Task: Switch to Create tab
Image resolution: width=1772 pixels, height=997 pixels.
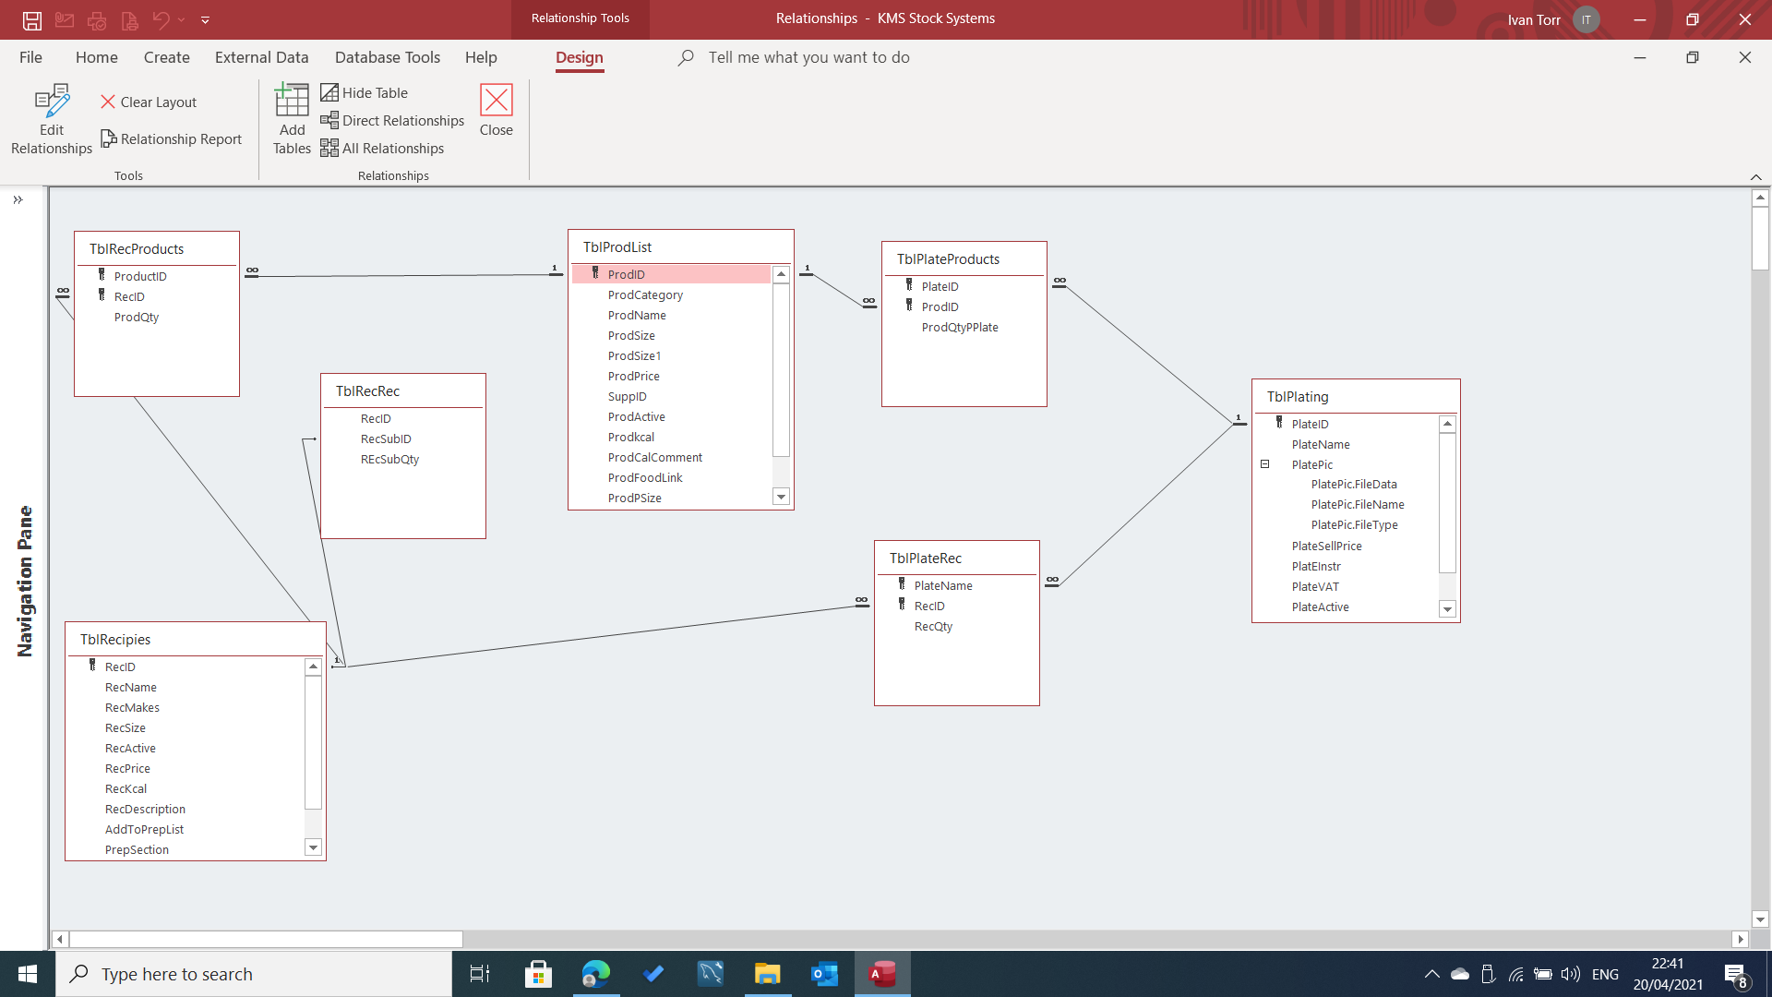Action: (x=167, y=57)
